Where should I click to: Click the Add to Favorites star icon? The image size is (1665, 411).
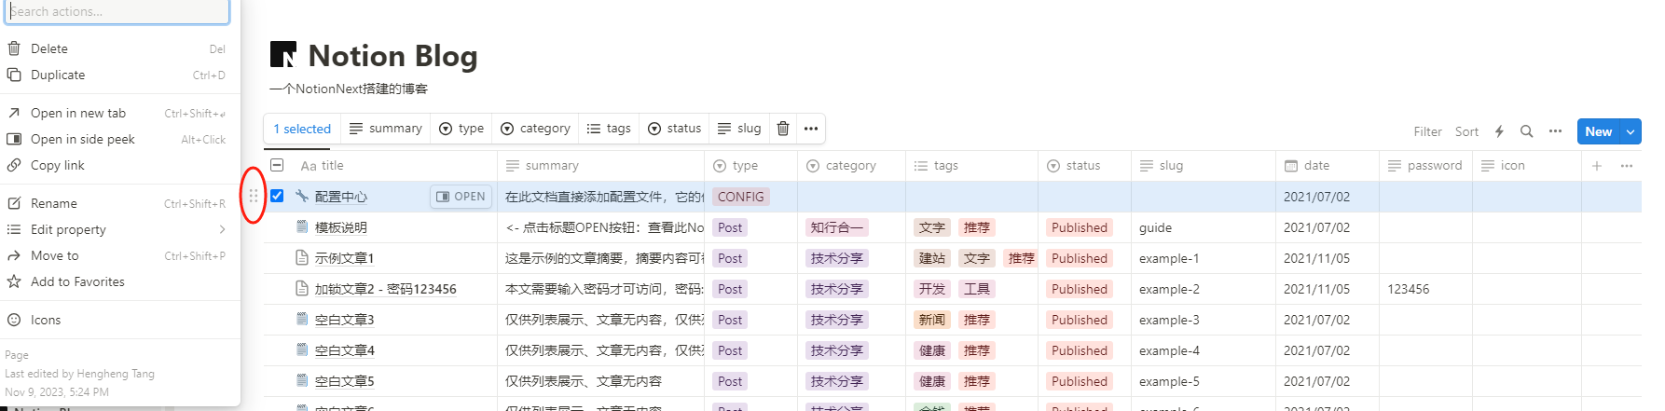point(14,281)
